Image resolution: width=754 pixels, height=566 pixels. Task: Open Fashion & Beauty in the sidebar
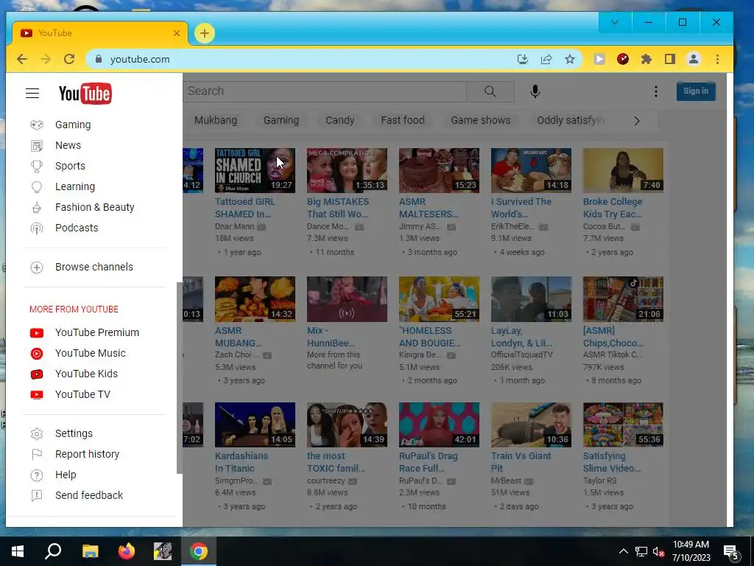click(x=94, y=207)
